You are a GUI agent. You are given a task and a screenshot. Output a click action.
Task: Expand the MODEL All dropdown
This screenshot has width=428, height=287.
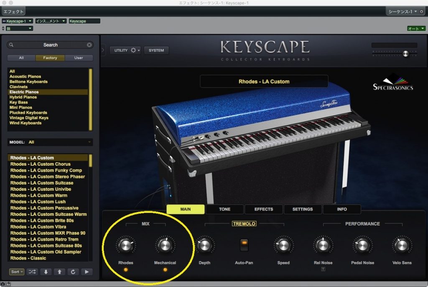tap(50, 142)
